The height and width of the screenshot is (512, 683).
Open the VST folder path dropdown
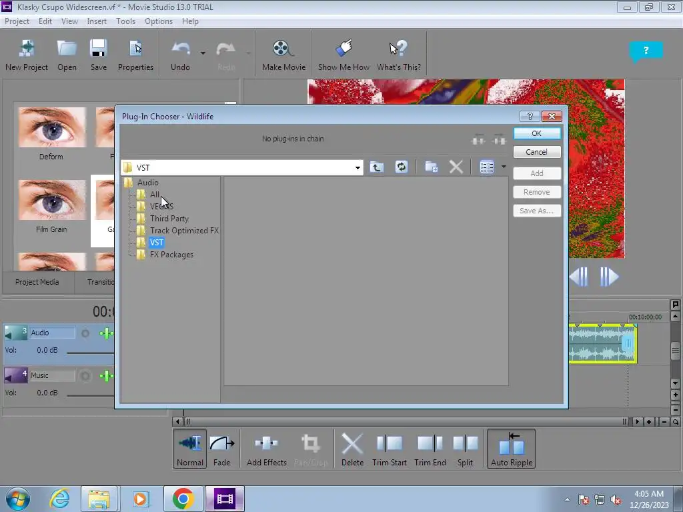pyautogui.click(x=358, y=167)
